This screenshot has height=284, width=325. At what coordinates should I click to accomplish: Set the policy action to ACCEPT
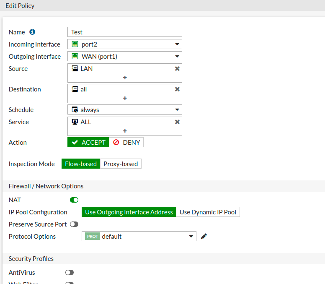click(x=88, y=143)
